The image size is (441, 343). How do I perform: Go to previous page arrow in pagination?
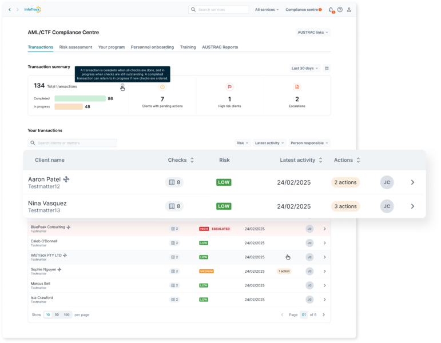point(282,314)
